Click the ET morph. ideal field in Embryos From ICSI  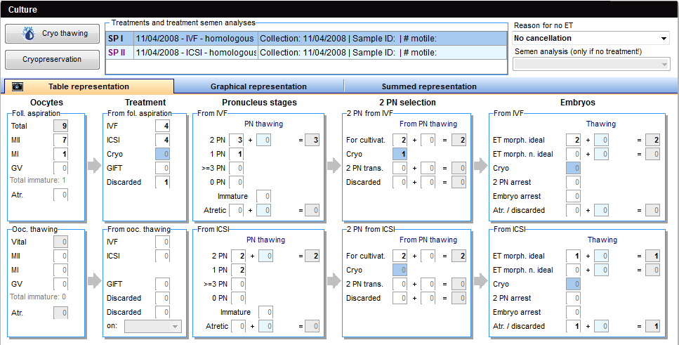(574, 256)
